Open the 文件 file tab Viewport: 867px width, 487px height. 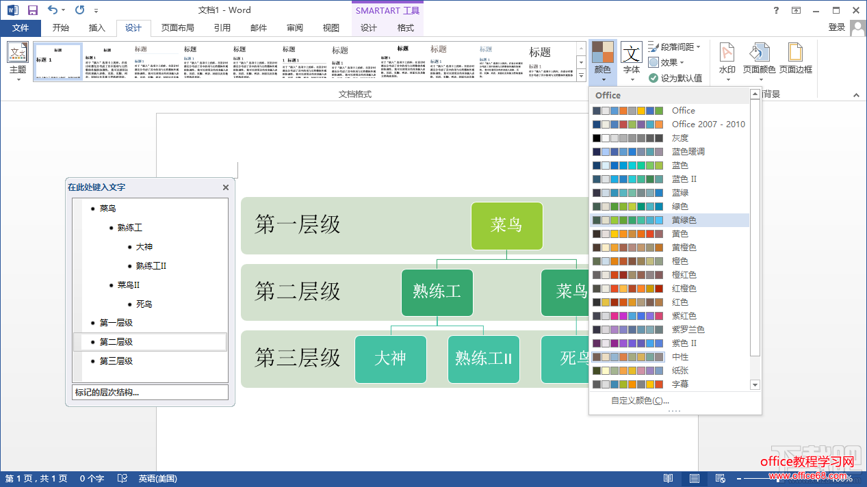21,28
